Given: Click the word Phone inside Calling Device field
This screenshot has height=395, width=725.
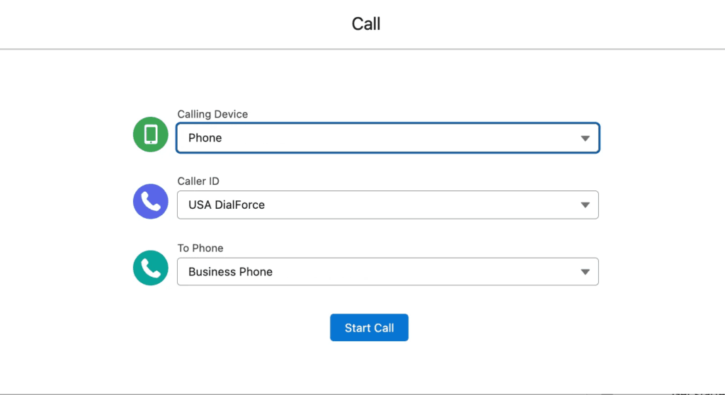Looking at the screenshot, I should tap(205, 138).
